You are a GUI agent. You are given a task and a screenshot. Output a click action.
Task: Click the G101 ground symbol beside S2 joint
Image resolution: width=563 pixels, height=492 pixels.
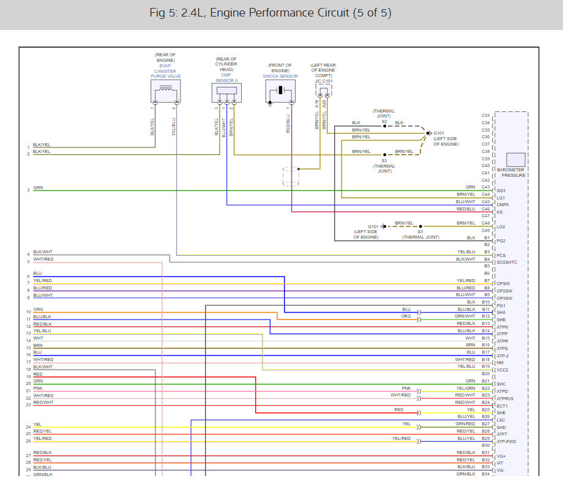click(428, 133)
